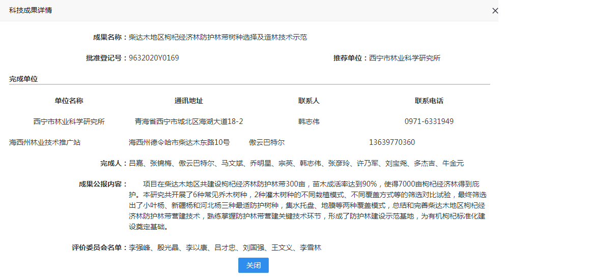
Task: Click the 单位名称 column header
Action: 69,101
